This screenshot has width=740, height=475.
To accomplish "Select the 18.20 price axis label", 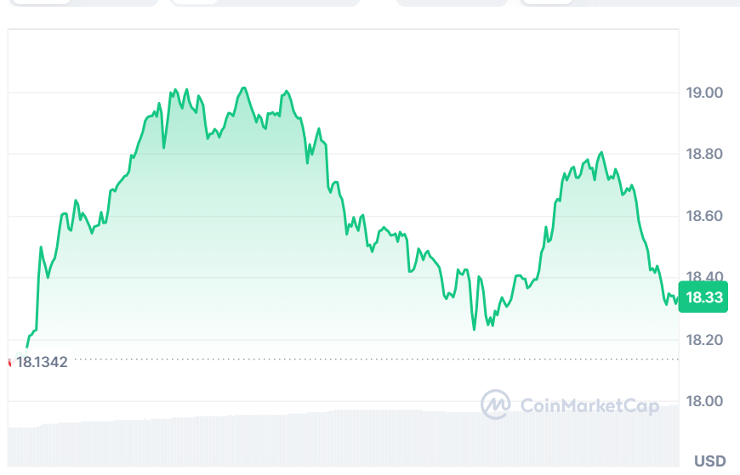I will [x=704, y=340].
